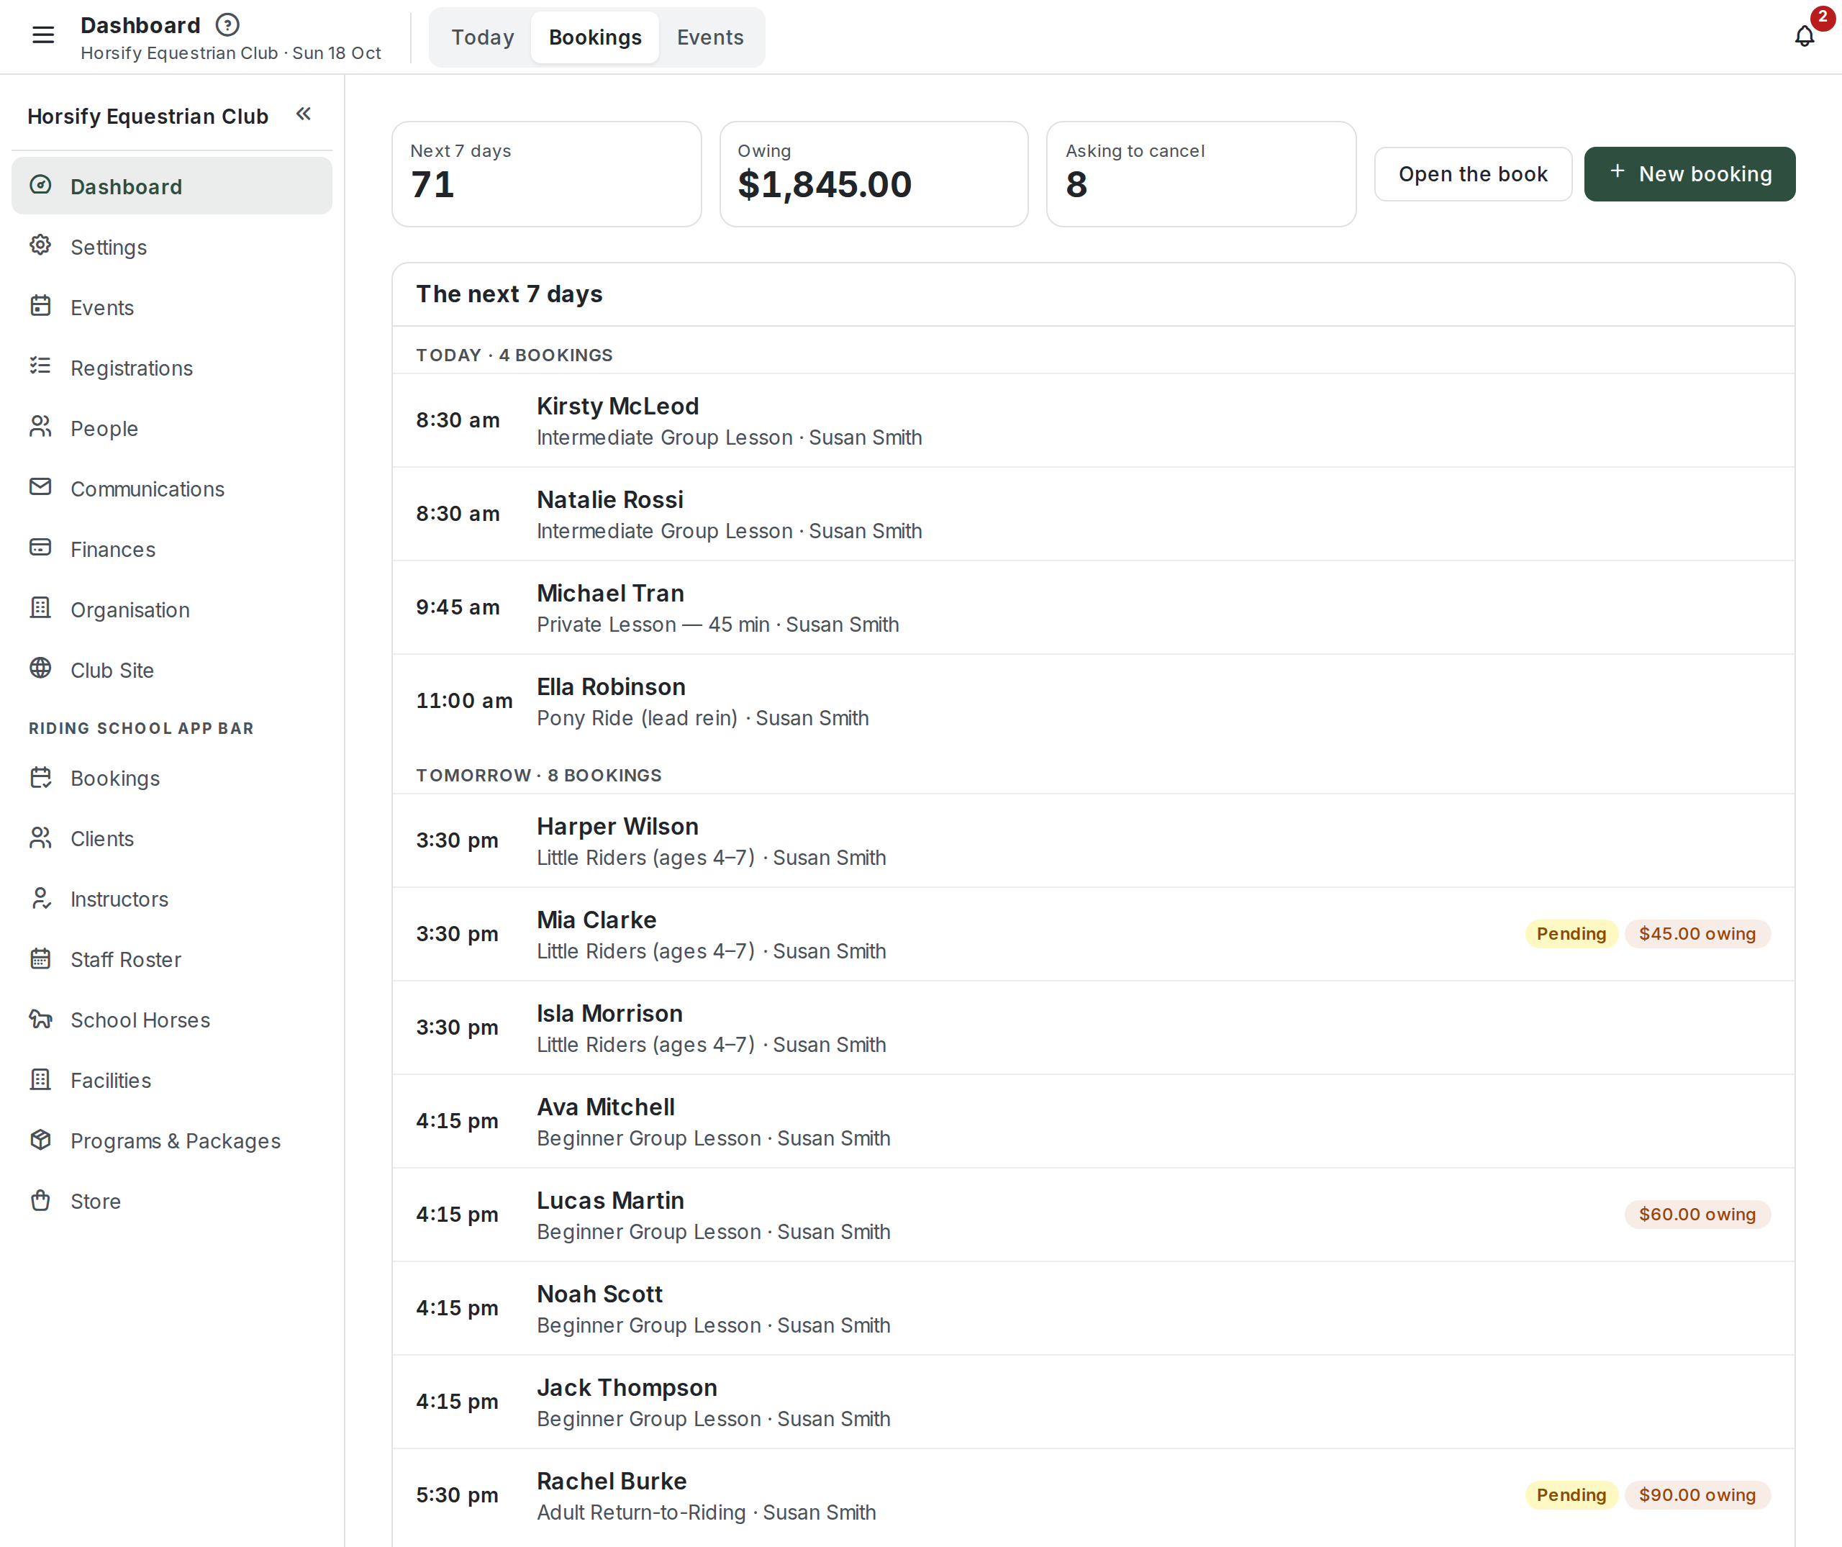Click the Programs & Packages box icon
This screenshot has height=1547, width=1842.
coord(40,1140)
